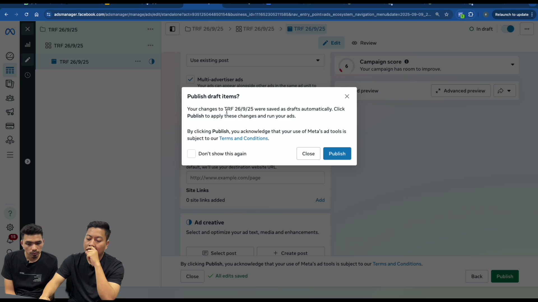Toggle the side panel layout icon
538x302 pixels.
172,29
